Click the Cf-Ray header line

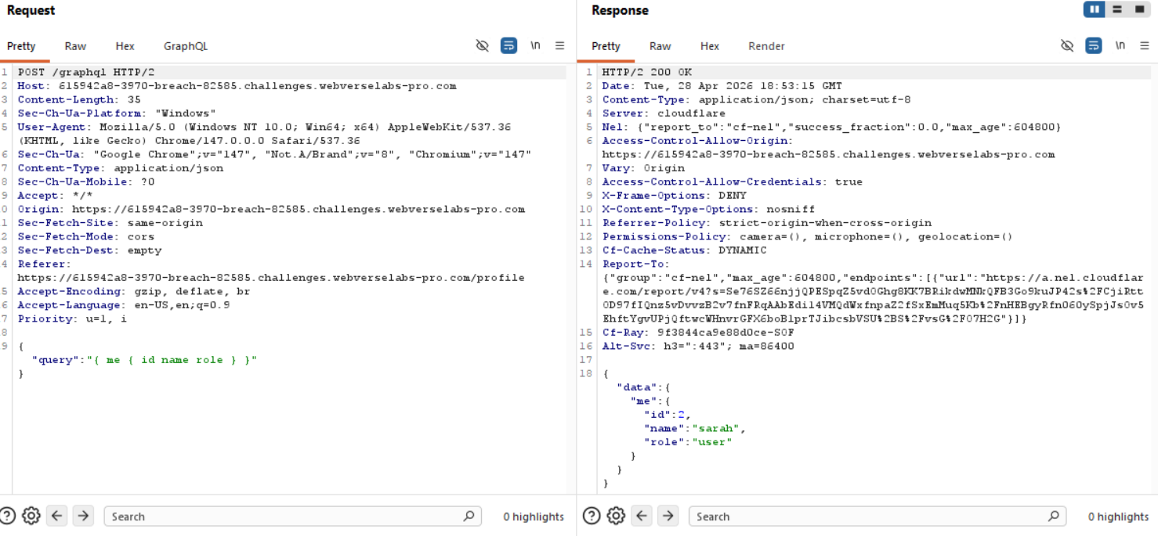698,333
